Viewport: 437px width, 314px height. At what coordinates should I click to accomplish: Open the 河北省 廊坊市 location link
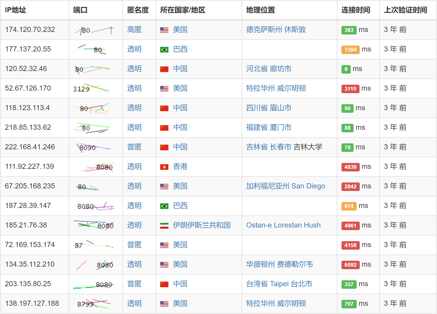(x=269, y=69)
